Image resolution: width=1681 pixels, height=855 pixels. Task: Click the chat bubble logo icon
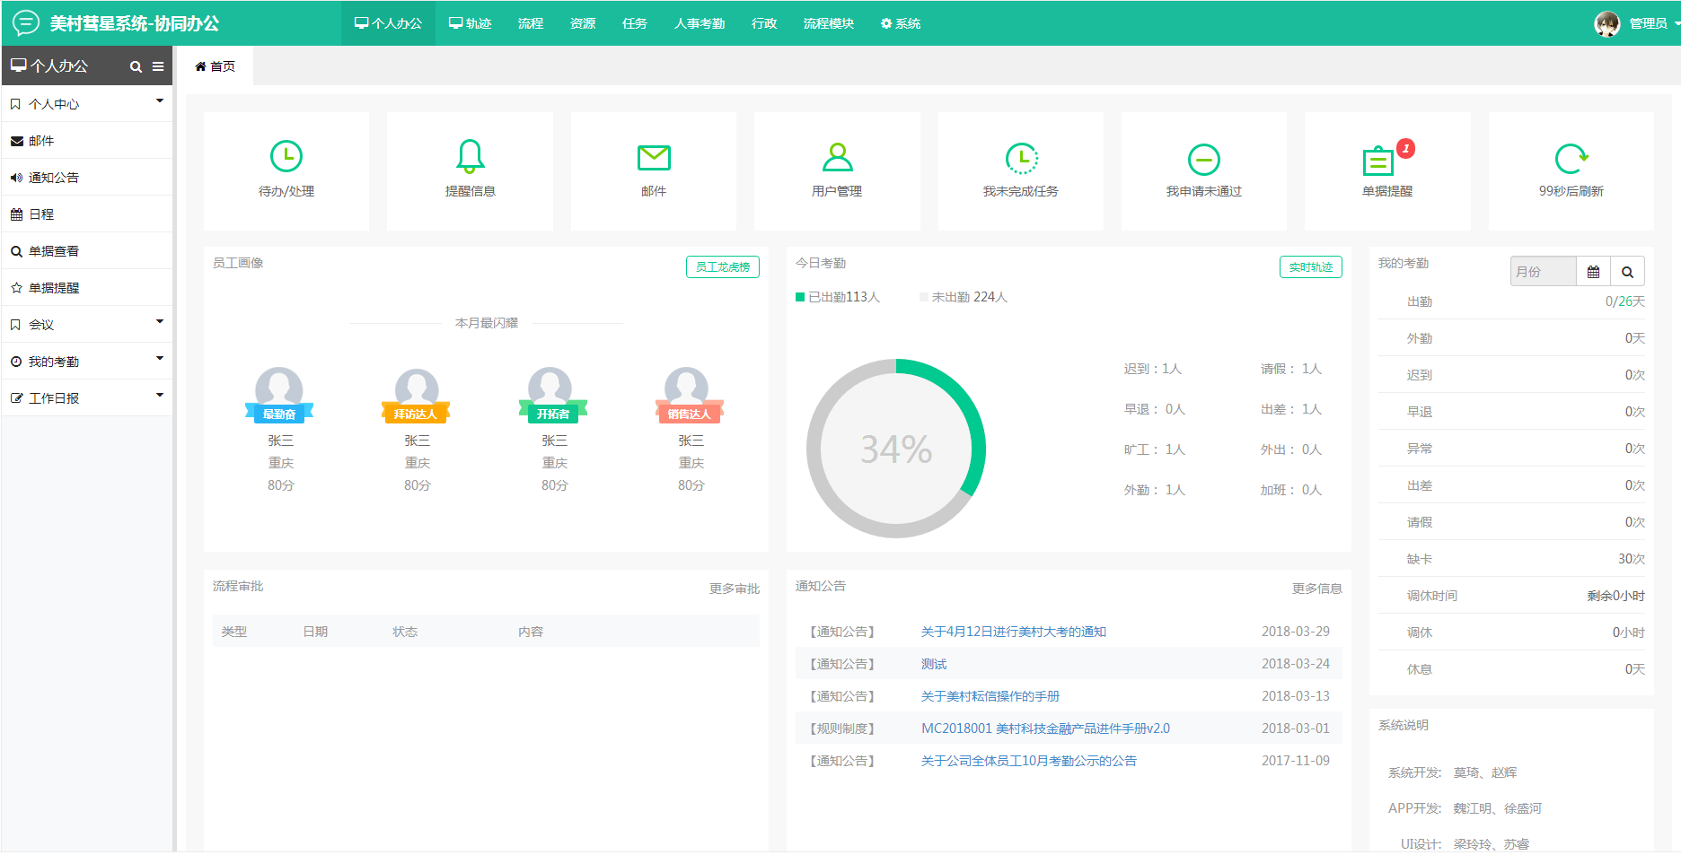click(x=25, y=22)
